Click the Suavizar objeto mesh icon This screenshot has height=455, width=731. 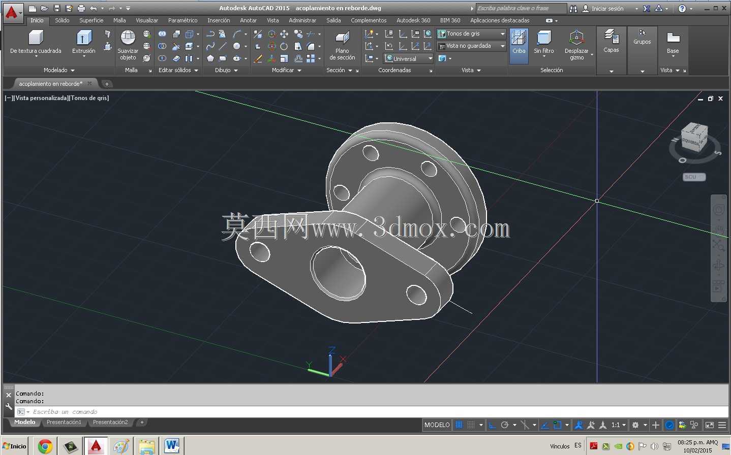point(128,38)
